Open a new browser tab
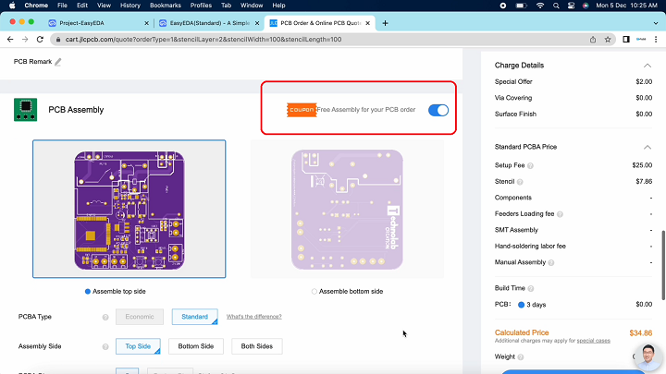This screenshot has height=374, width=666. (x=385, y=23)
